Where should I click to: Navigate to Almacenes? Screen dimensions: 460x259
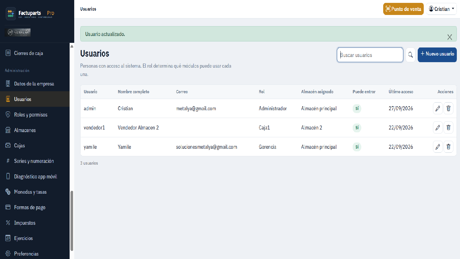click(x=35, y=130)
